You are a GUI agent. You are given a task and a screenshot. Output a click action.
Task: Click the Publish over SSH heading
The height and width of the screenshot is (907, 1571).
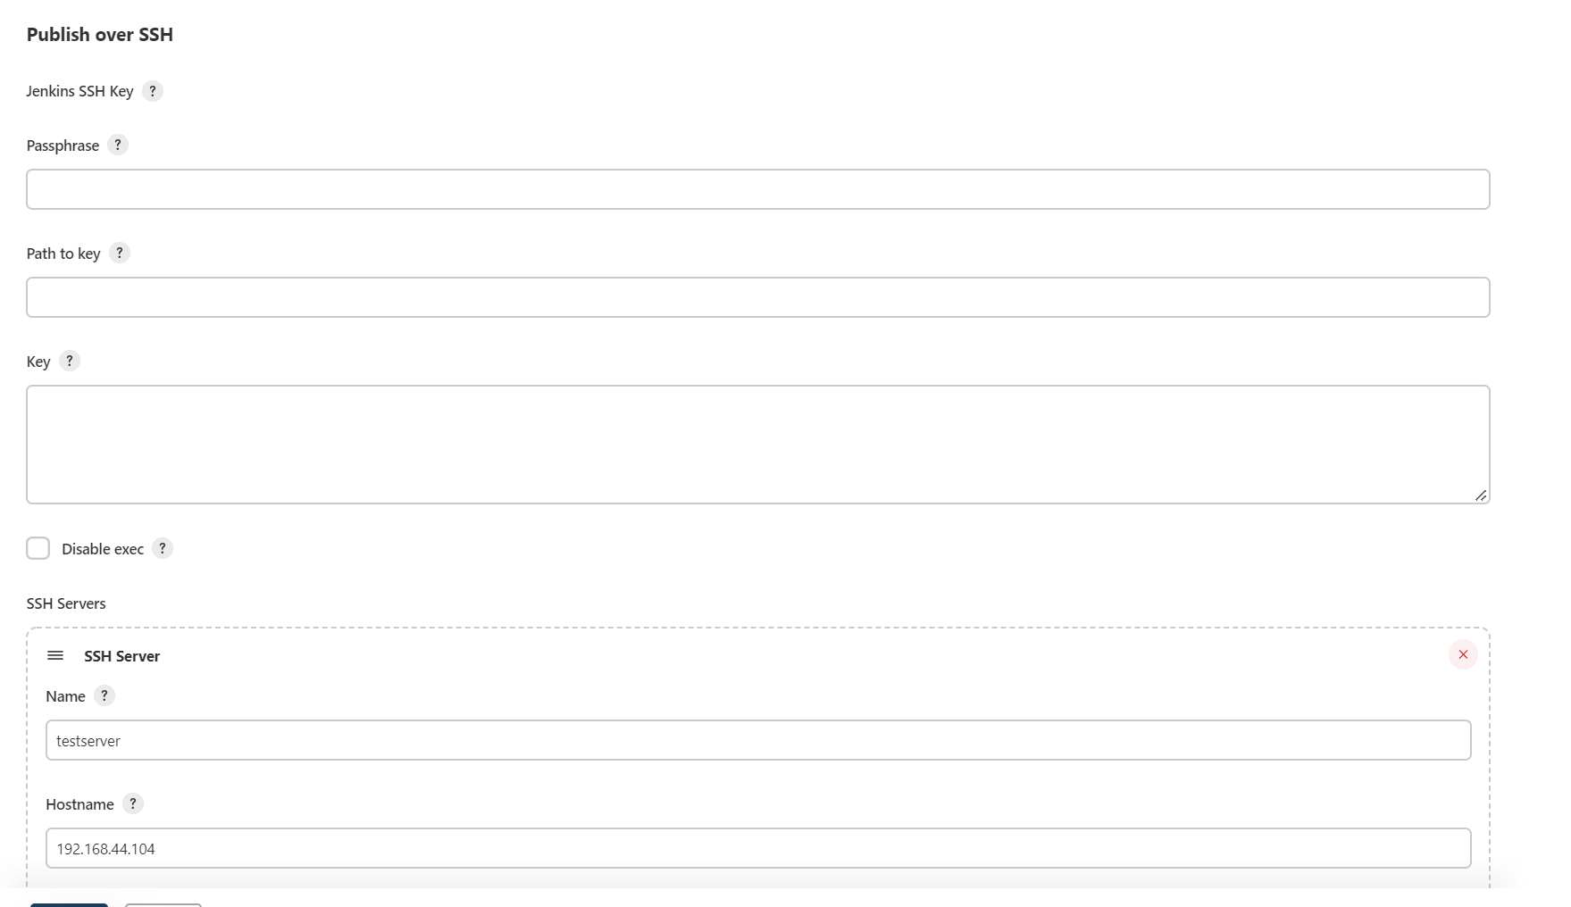click(x=100, y=35)
